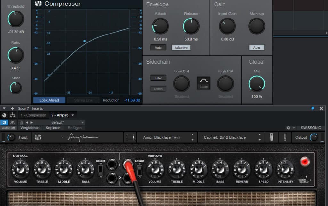Viewport: 328px width, 206px height.
Task: Click the routing tree icon in Inserts
Action: pyautogui.click(x=12, y=115)
